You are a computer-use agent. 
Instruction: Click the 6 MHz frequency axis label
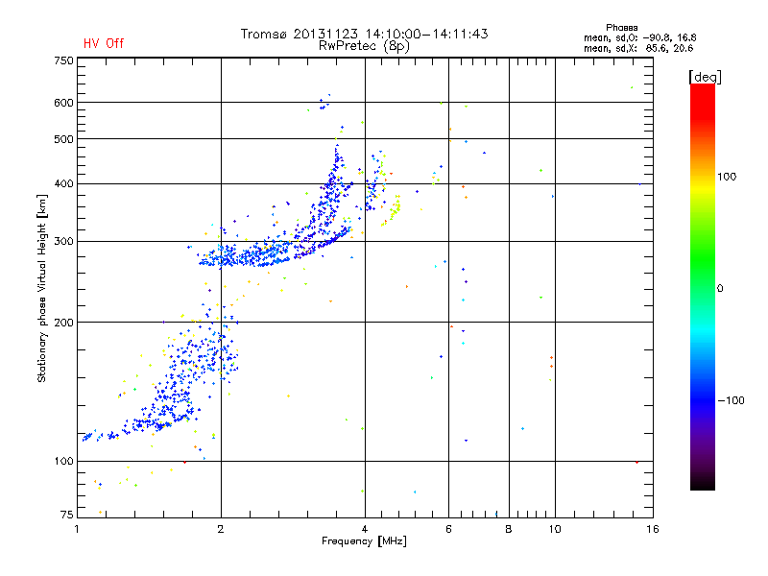tap(448, 529)
